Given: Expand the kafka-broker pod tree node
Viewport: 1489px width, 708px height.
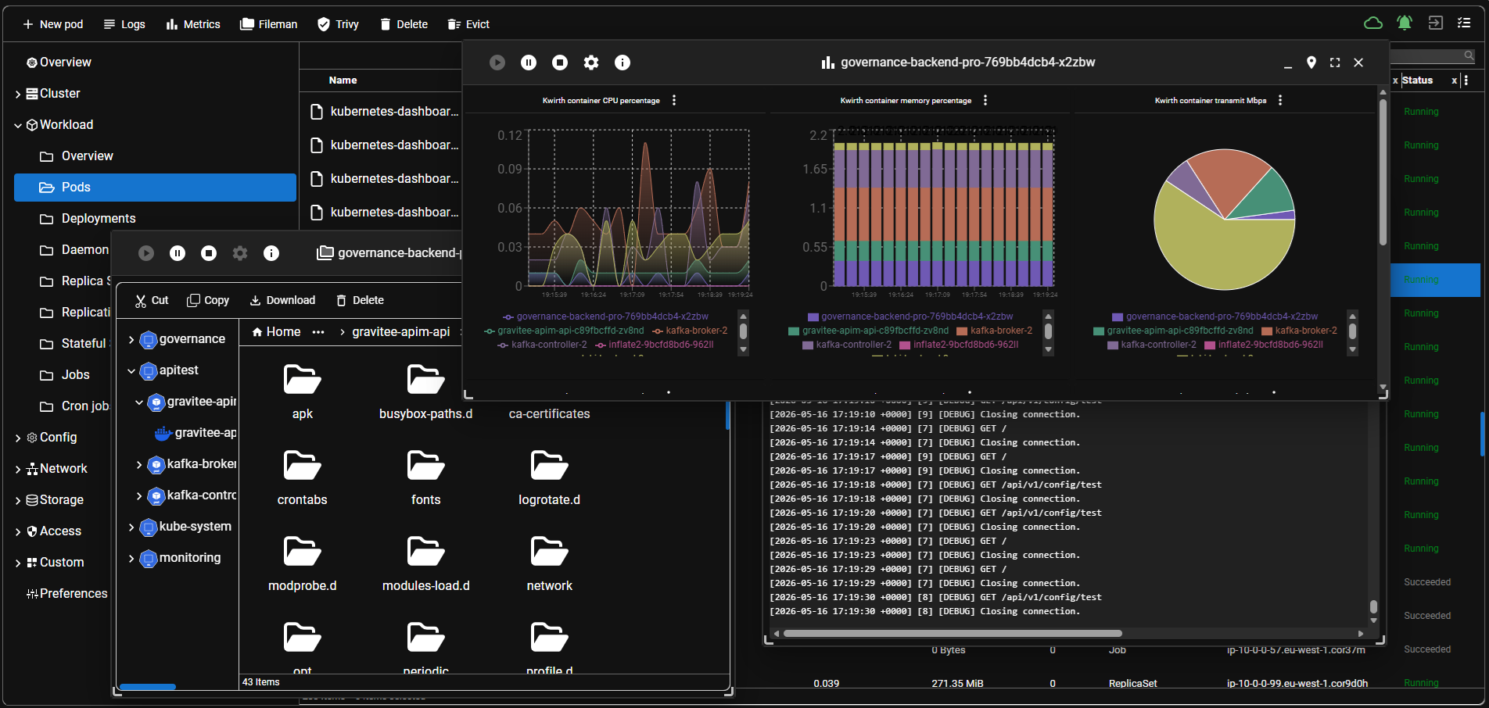Looking at the screenshot, I should point(139,465).
